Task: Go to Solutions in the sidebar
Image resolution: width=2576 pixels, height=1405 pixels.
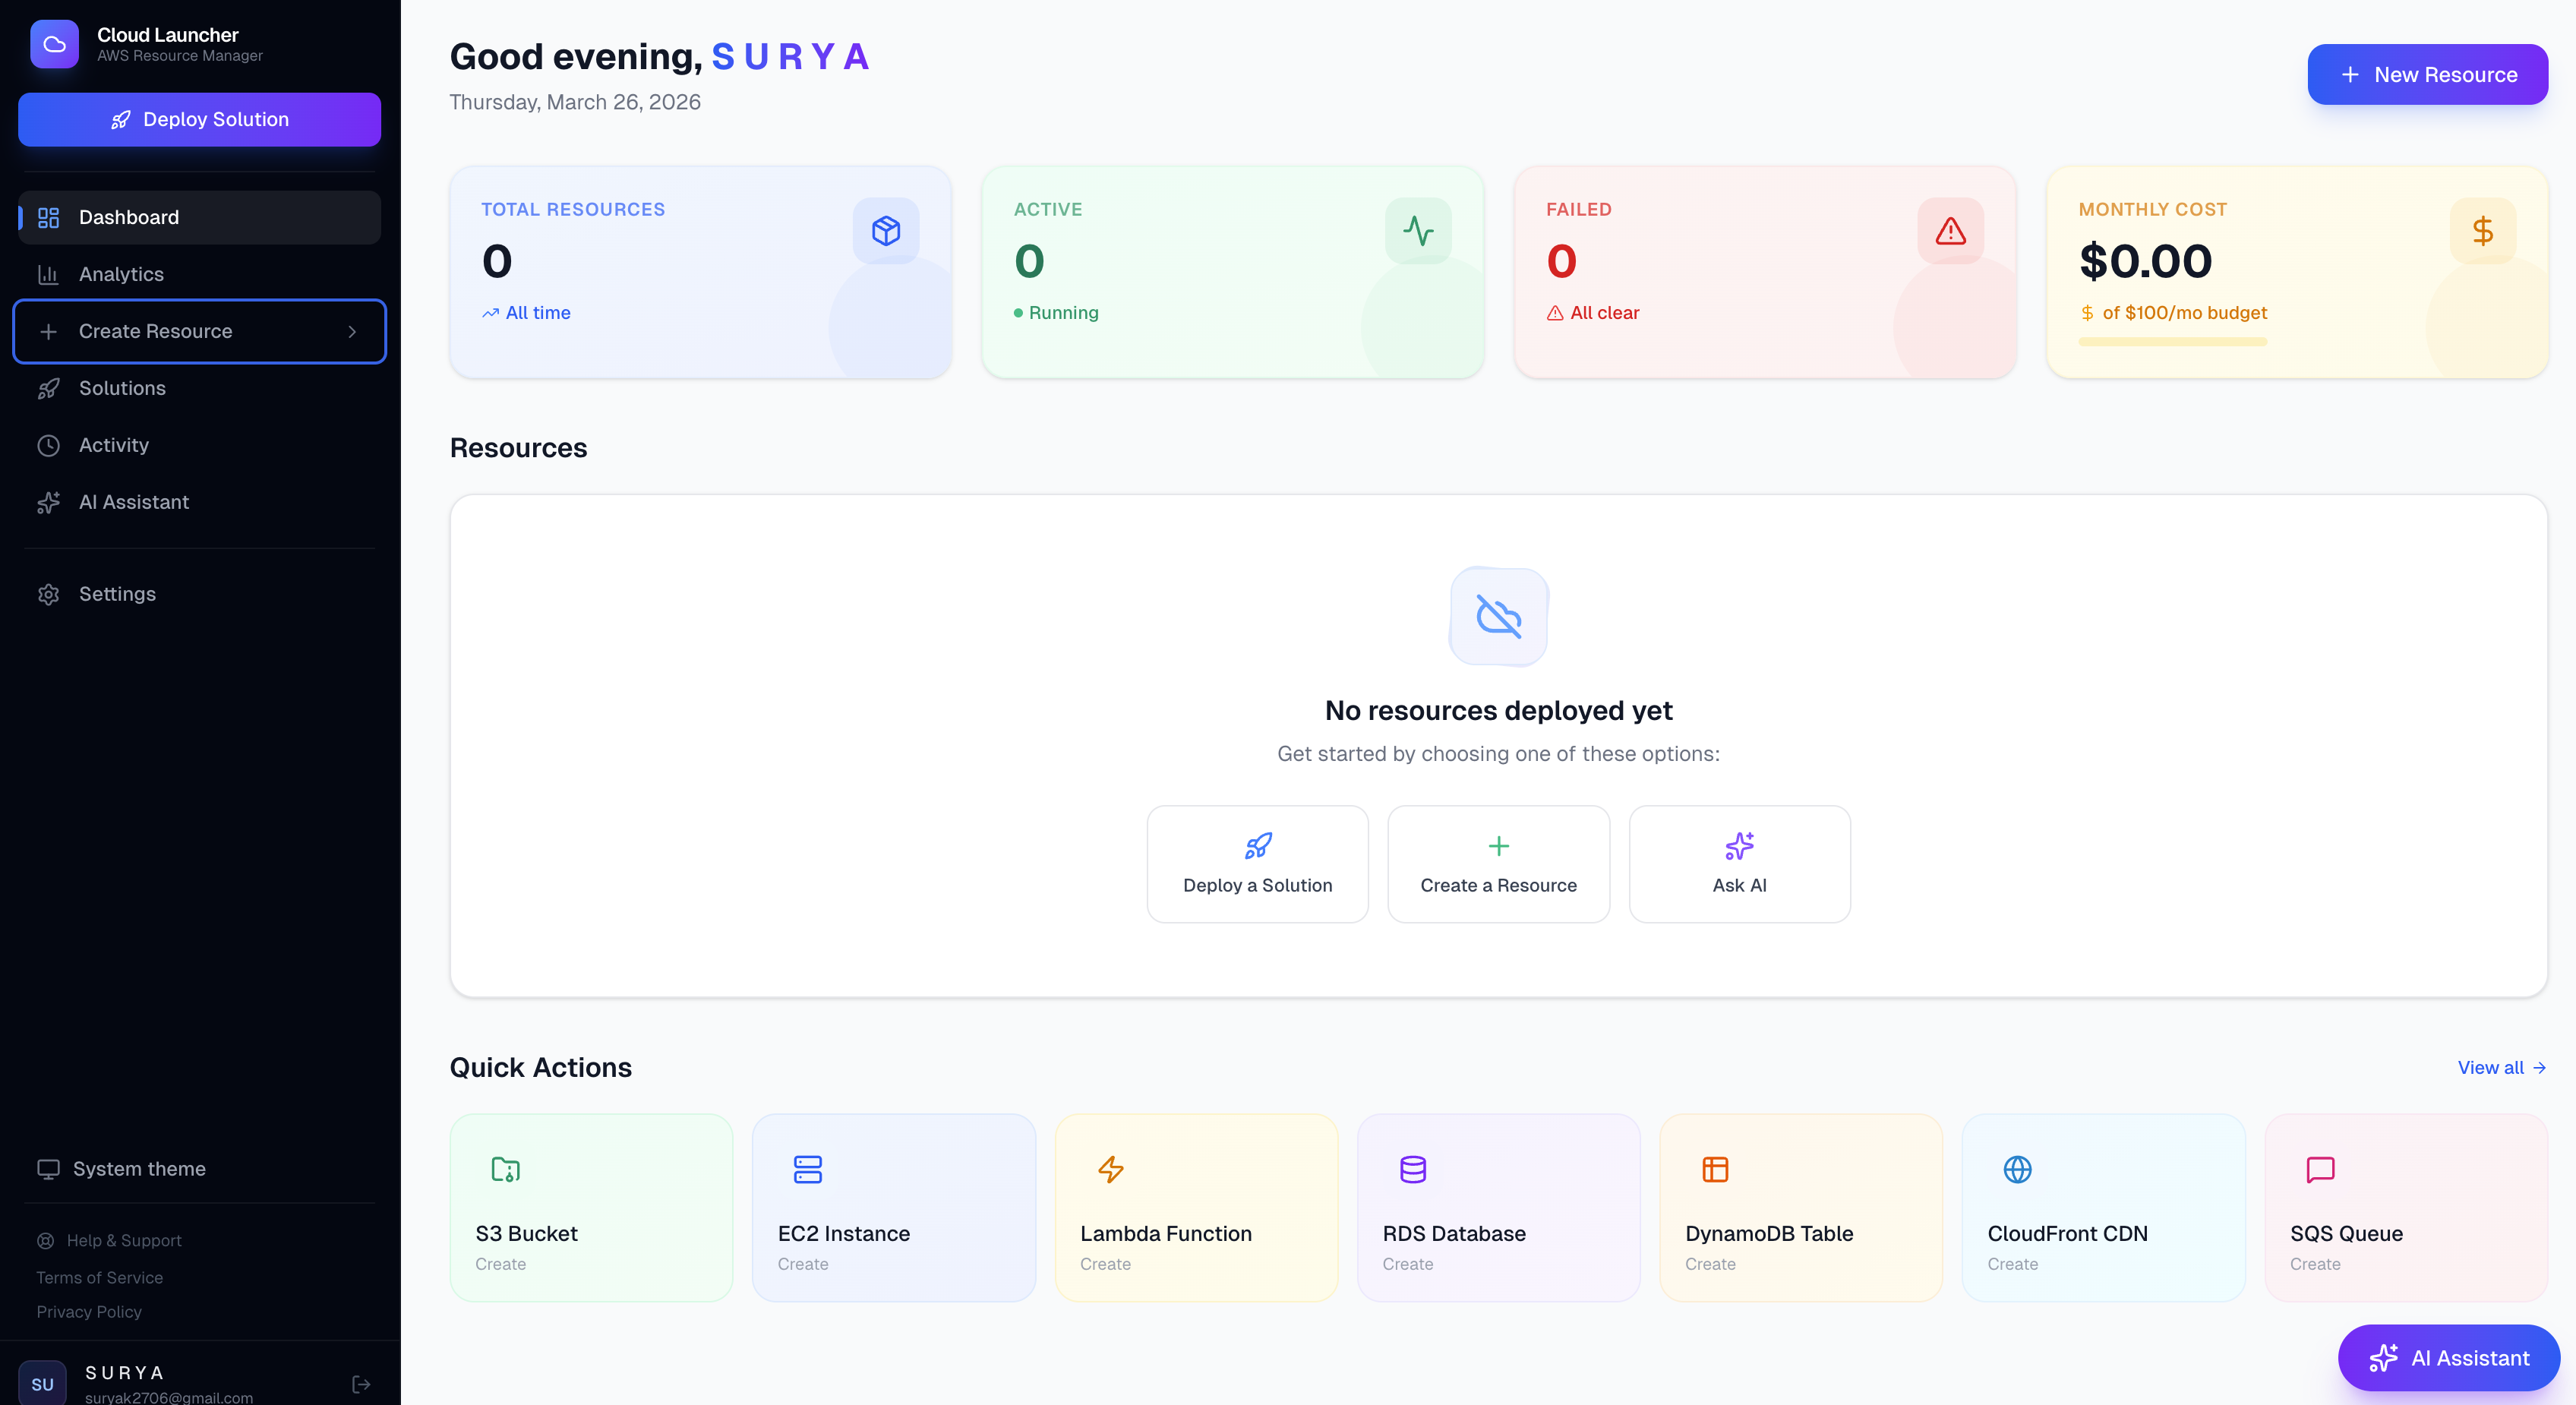Action: [122, 388]
